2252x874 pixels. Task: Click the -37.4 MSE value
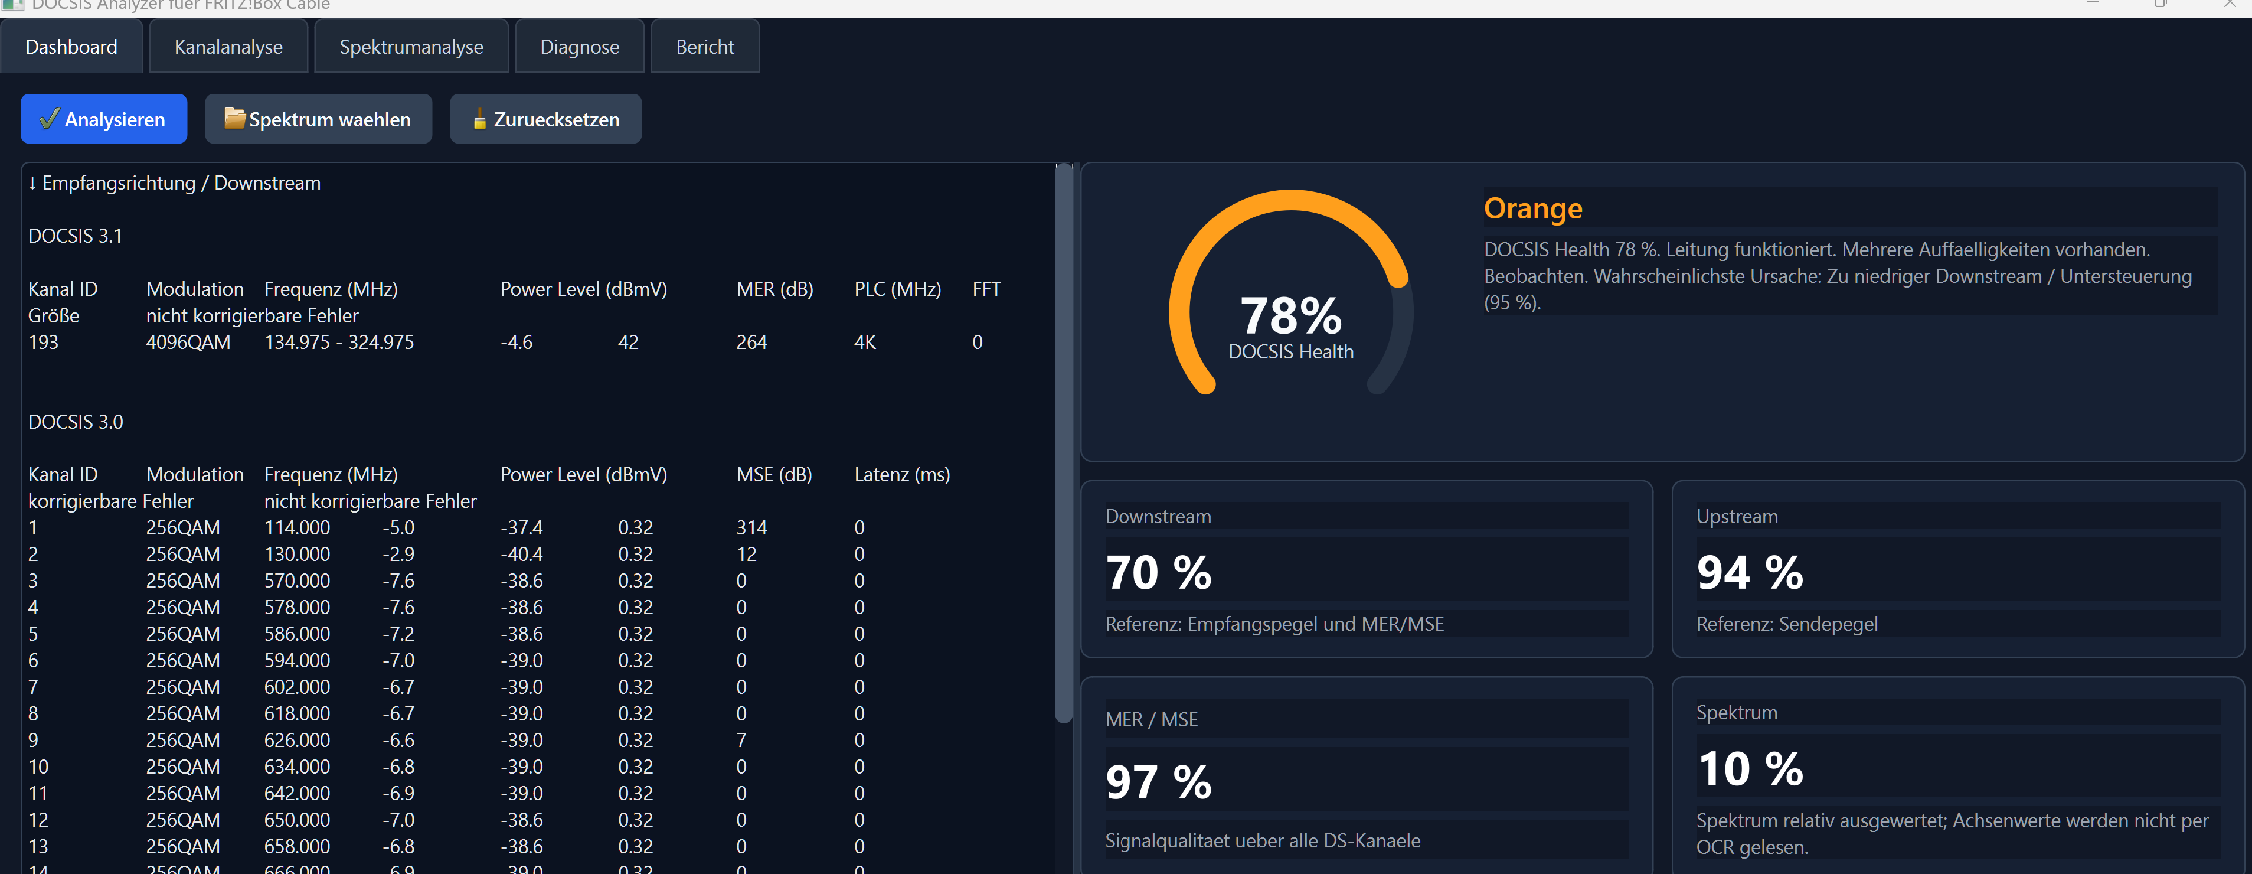[522, 527]
